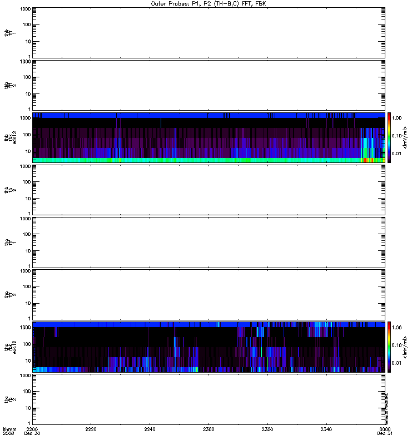Image resolution: width=417 pixels, height=445 pixels.
Task: Click the "2008" year label
Action: click(x=8, y=433)
